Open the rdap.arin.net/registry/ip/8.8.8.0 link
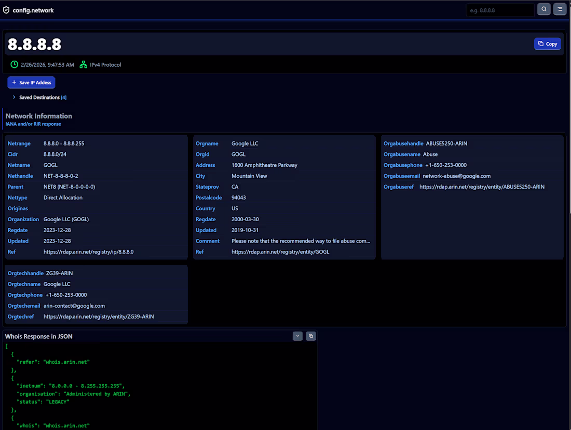This screenshot has width=571, height=430. (88, 252)
